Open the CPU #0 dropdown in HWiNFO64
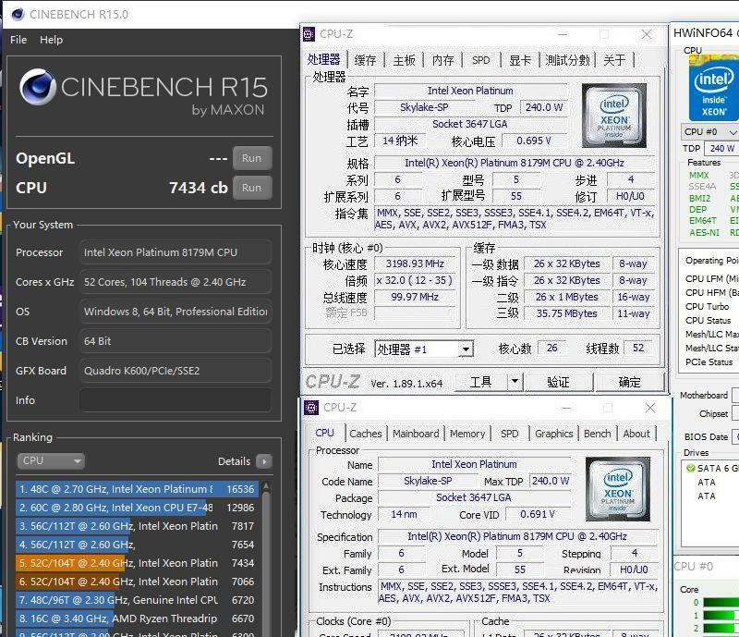 (x=709, y=132)
